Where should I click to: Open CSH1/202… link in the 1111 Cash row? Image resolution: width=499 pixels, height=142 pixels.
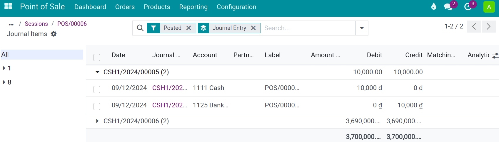coord(170,88)
